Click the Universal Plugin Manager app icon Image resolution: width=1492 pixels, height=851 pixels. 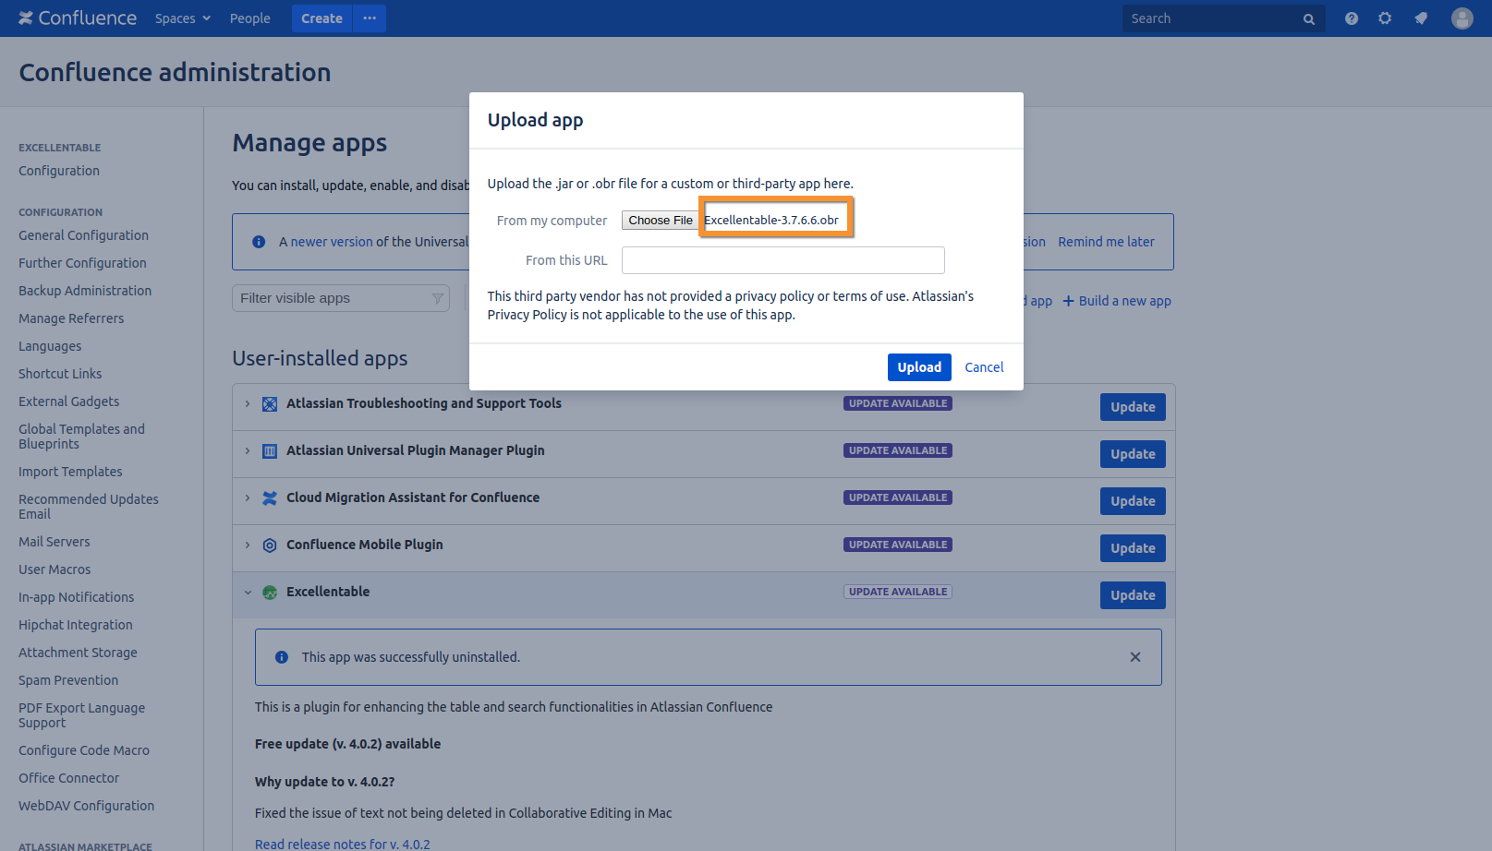click(270, 451)
